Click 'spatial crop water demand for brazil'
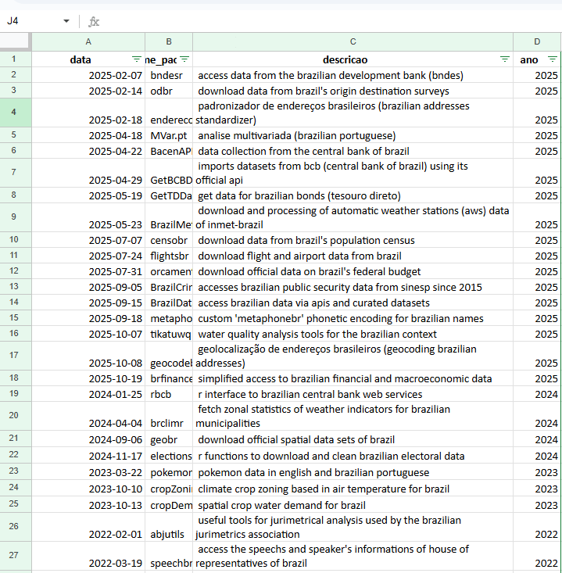Image resolution: width=562 pixels, height=573 pixels. click(353, 505)
